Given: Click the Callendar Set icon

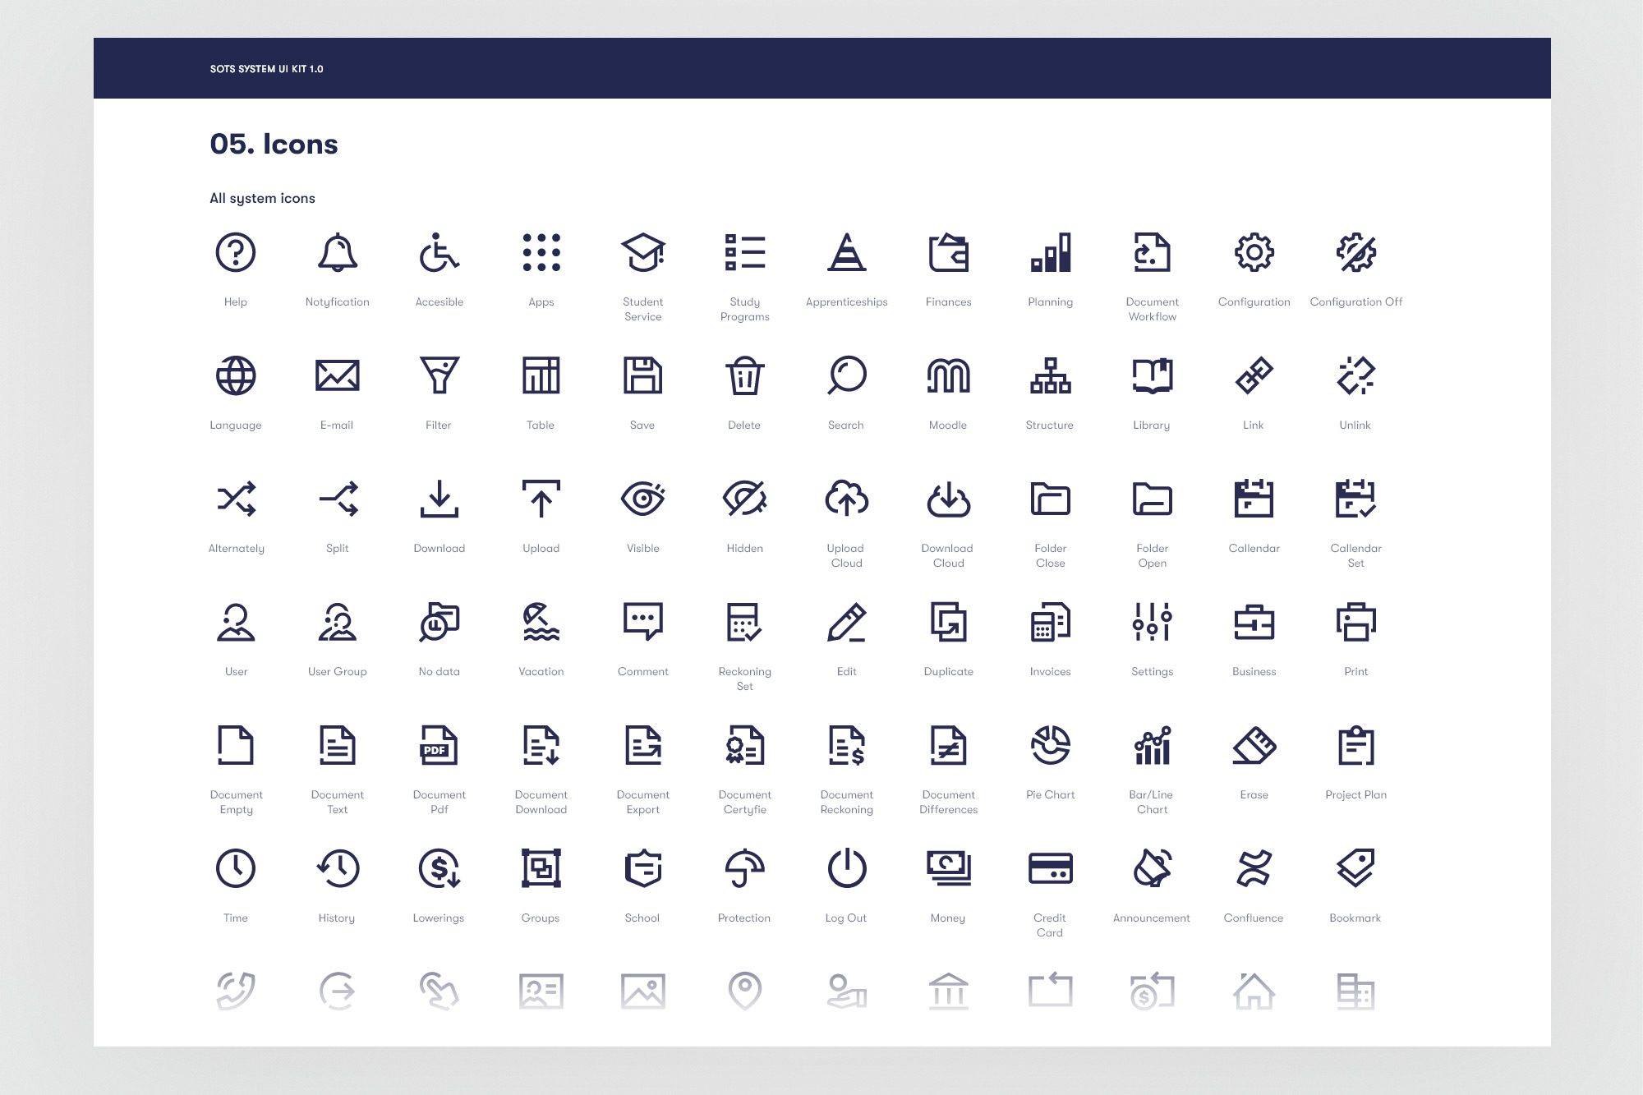Looking at the screenshot, I should 1355,499.
